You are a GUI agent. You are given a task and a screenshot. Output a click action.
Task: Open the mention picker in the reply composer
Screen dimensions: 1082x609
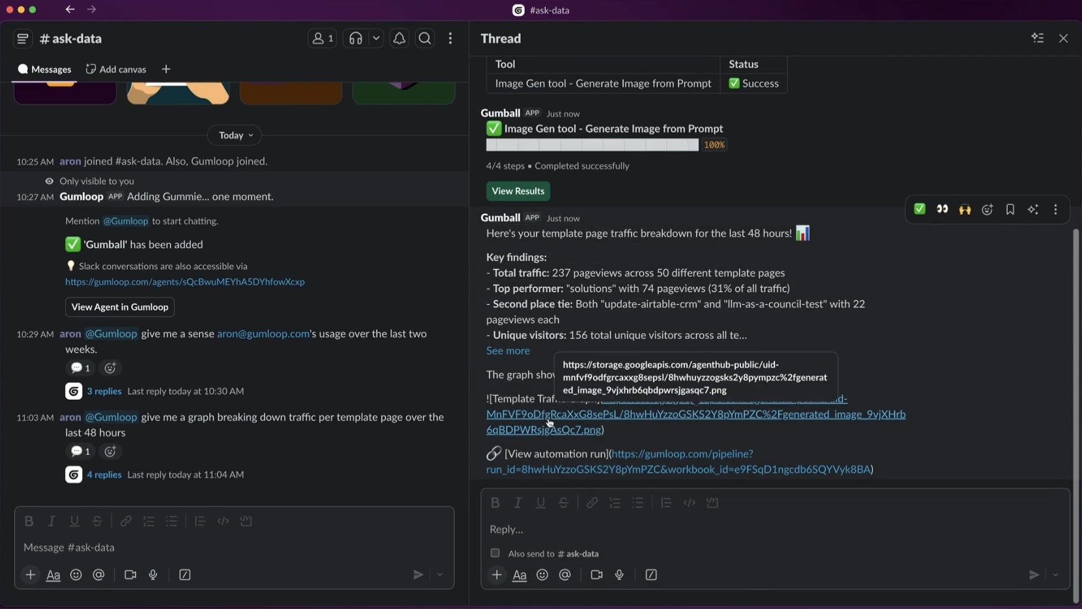[x=564, y=574]
